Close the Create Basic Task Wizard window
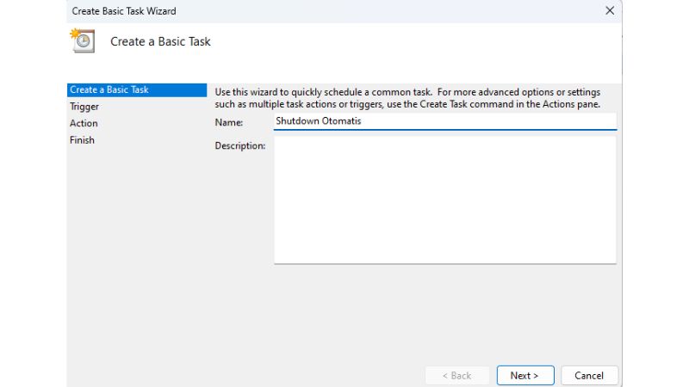 pos(610,10)
